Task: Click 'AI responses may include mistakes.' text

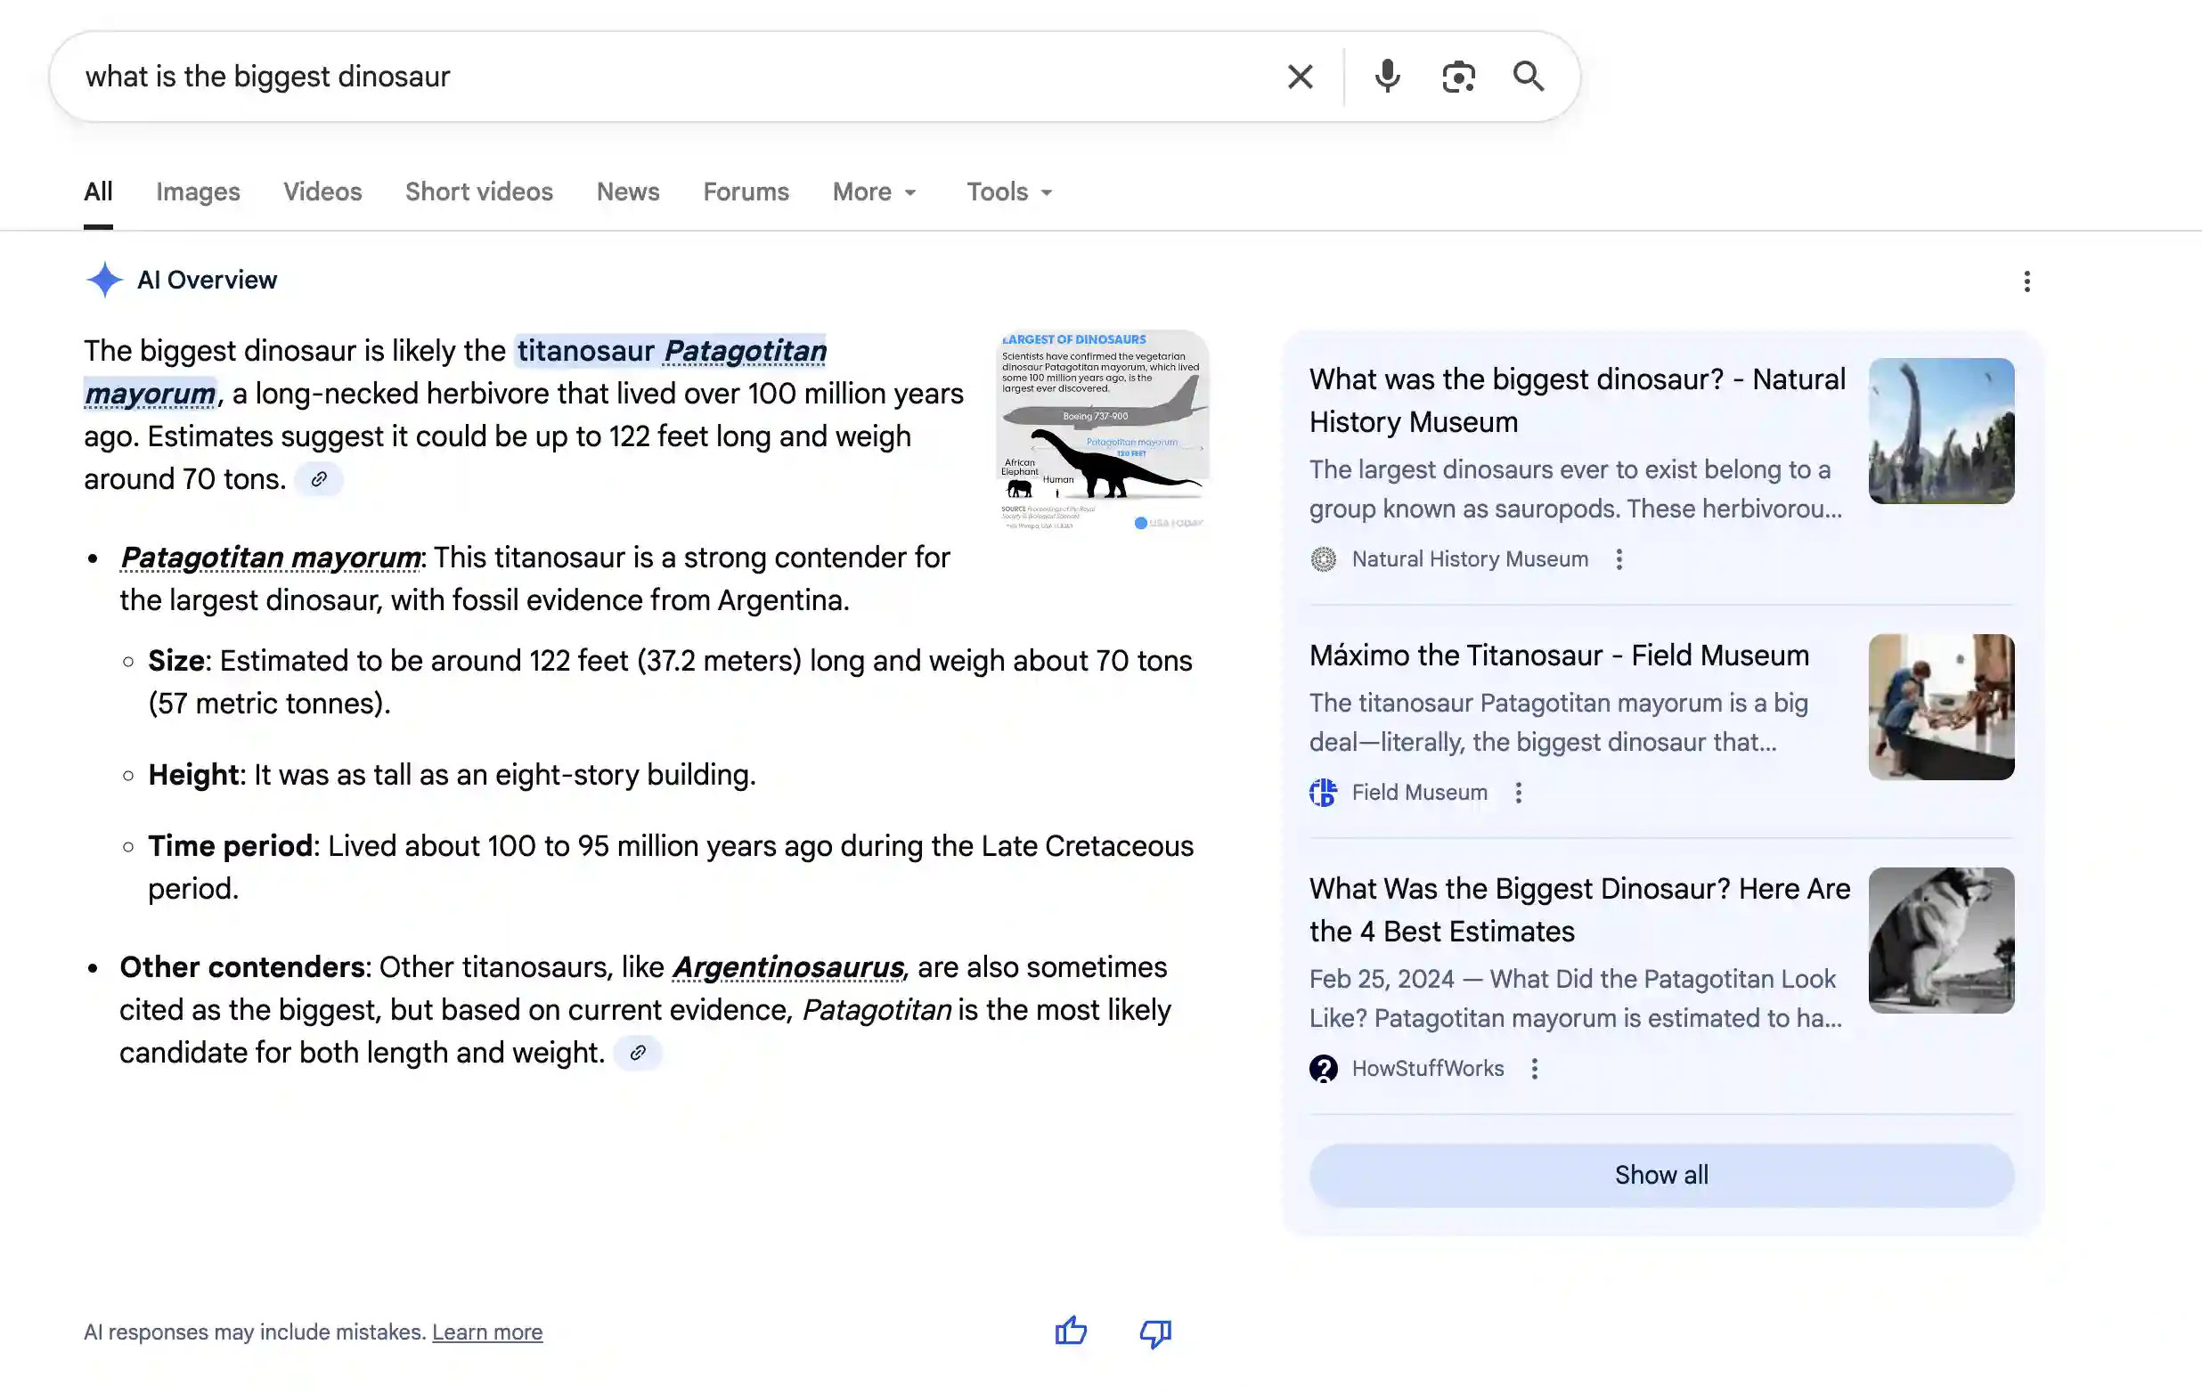Action: coord(255,1332)
